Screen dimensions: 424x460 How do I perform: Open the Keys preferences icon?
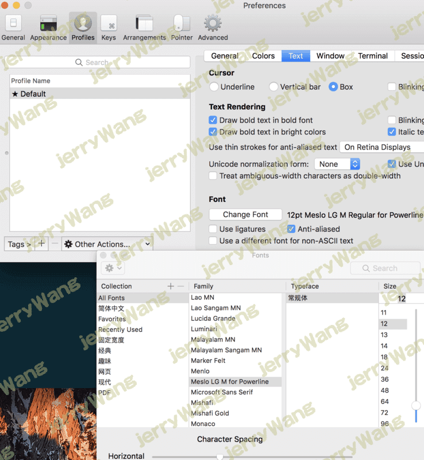coord(109,24)
